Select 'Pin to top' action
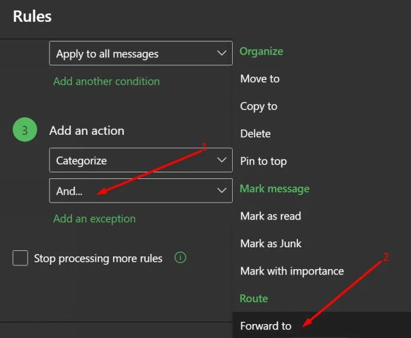This screenshot has height=338, width=411. click(x=263, y=161)
